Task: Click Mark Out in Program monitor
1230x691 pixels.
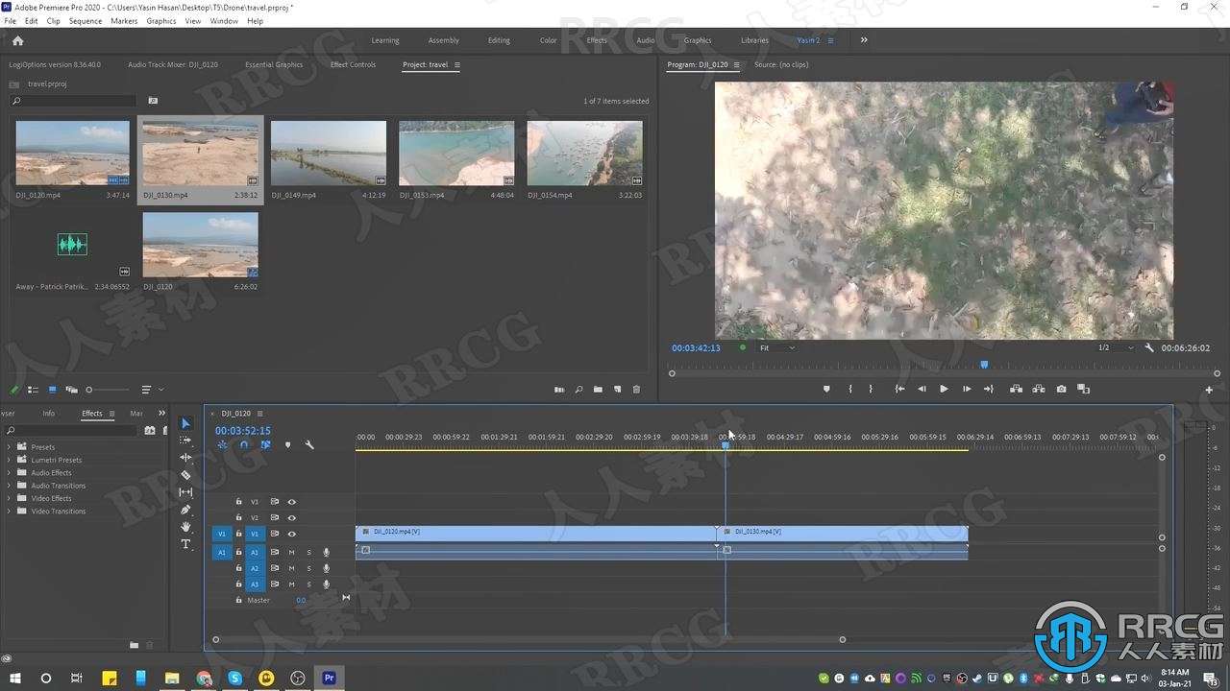Action: [x=871, y=389]
